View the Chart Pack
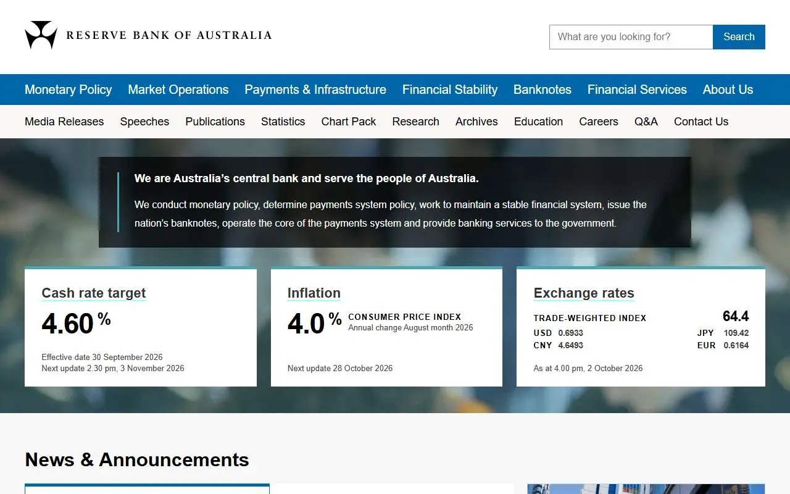Screen dimensions: 790x494 [349, 122]
